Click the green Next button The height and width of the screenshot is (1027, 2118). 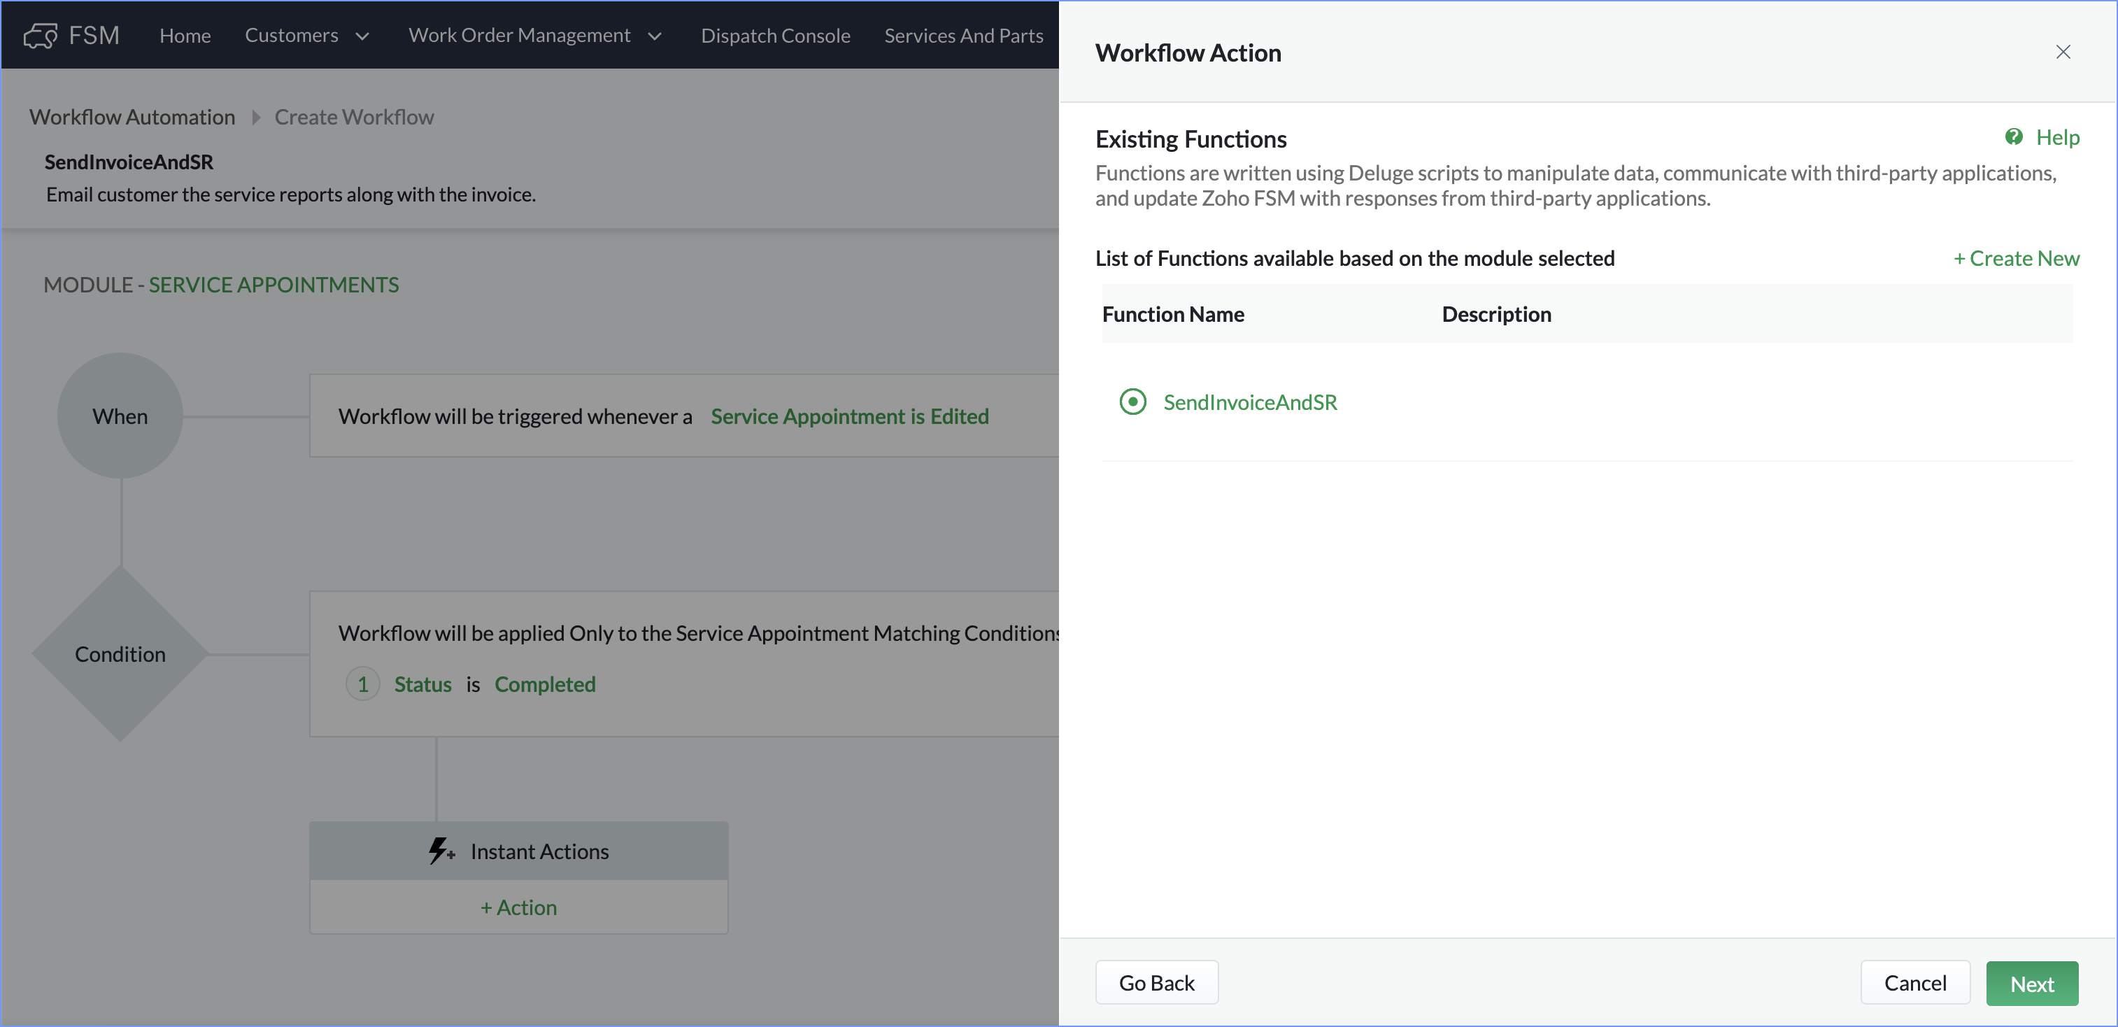[x=2031, y=984]
